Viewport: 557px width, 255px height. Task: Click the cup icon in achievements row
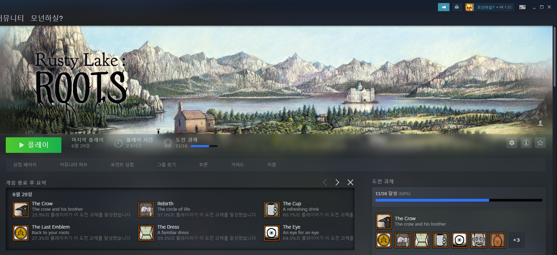point(441,240)
